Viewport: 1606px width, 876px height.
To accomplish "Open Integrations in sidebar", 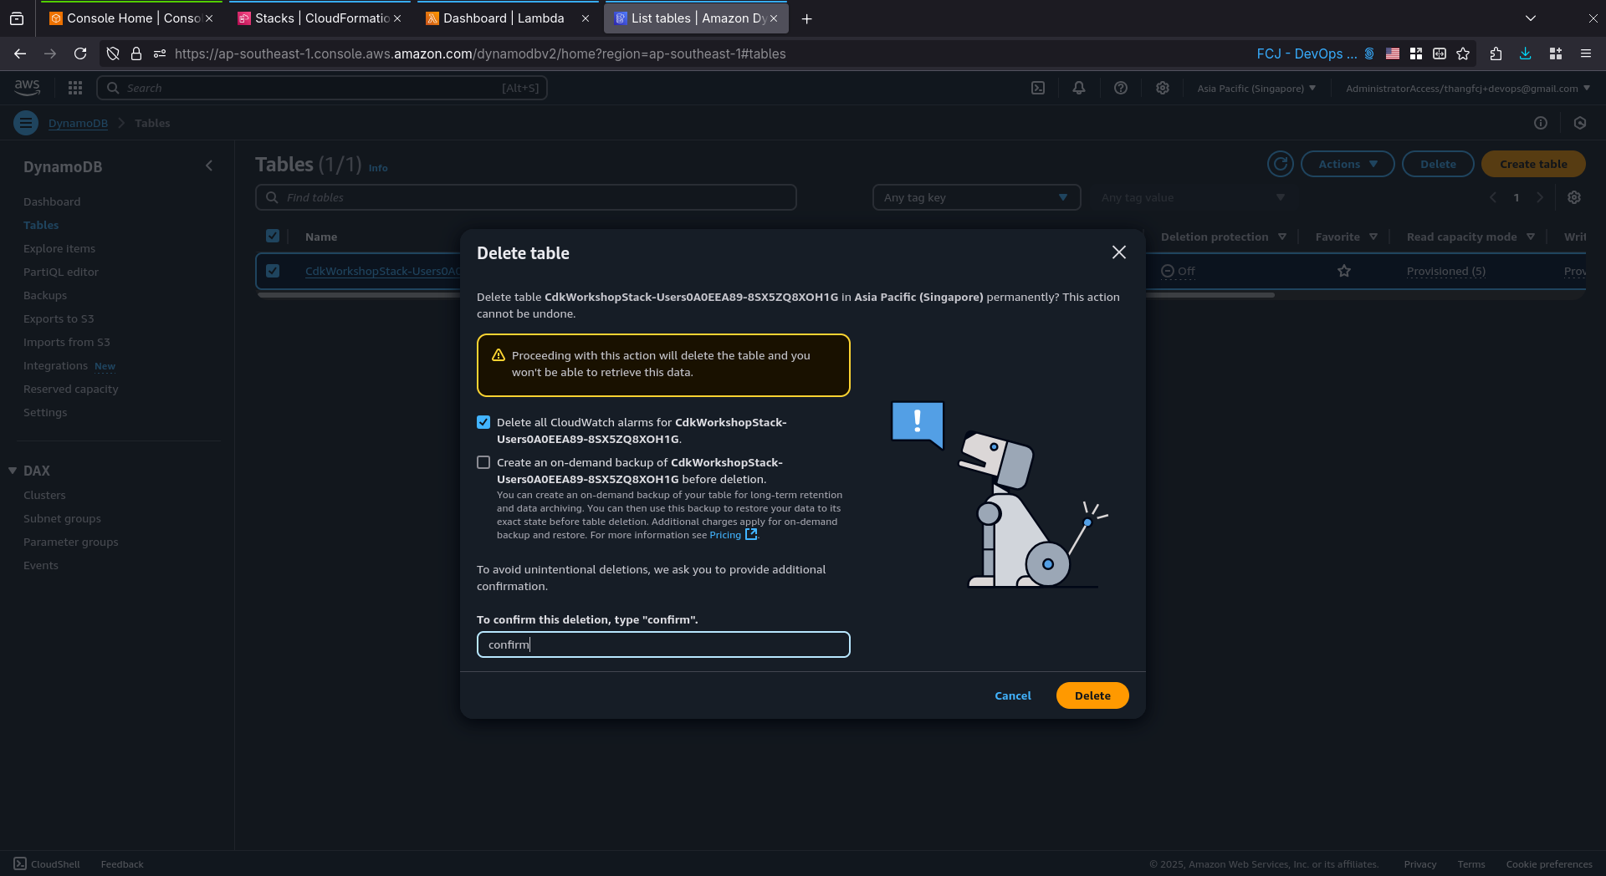I will click(55, 365).
